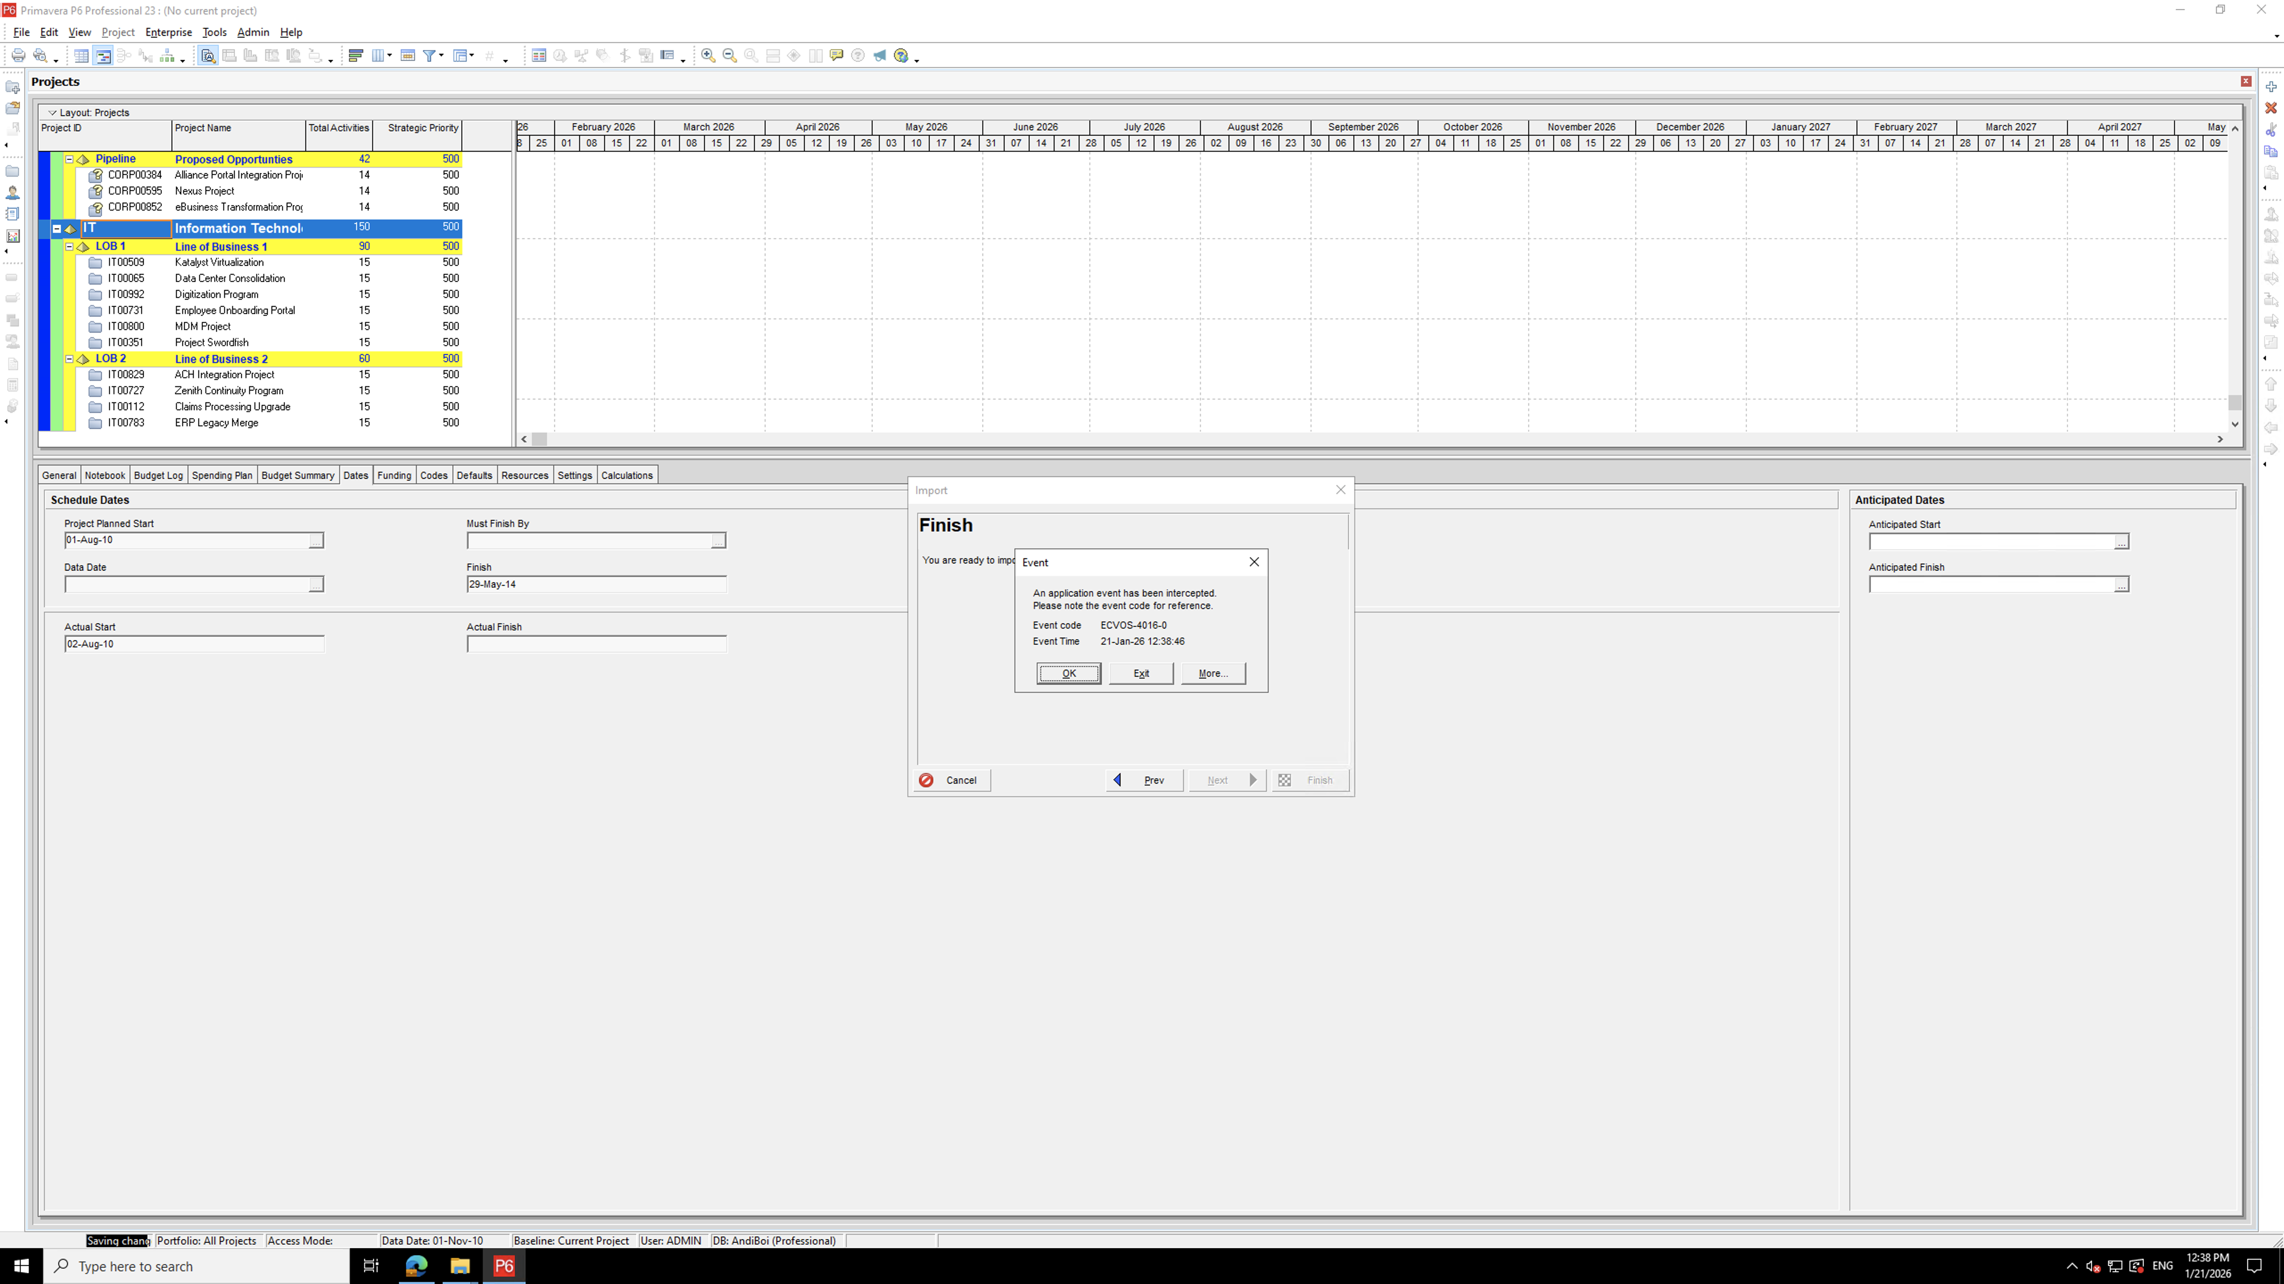Collapse the LOB 2 group
Image resolution: width=2284 pixels, height=1284 pixels.
[x=69, y=359]
